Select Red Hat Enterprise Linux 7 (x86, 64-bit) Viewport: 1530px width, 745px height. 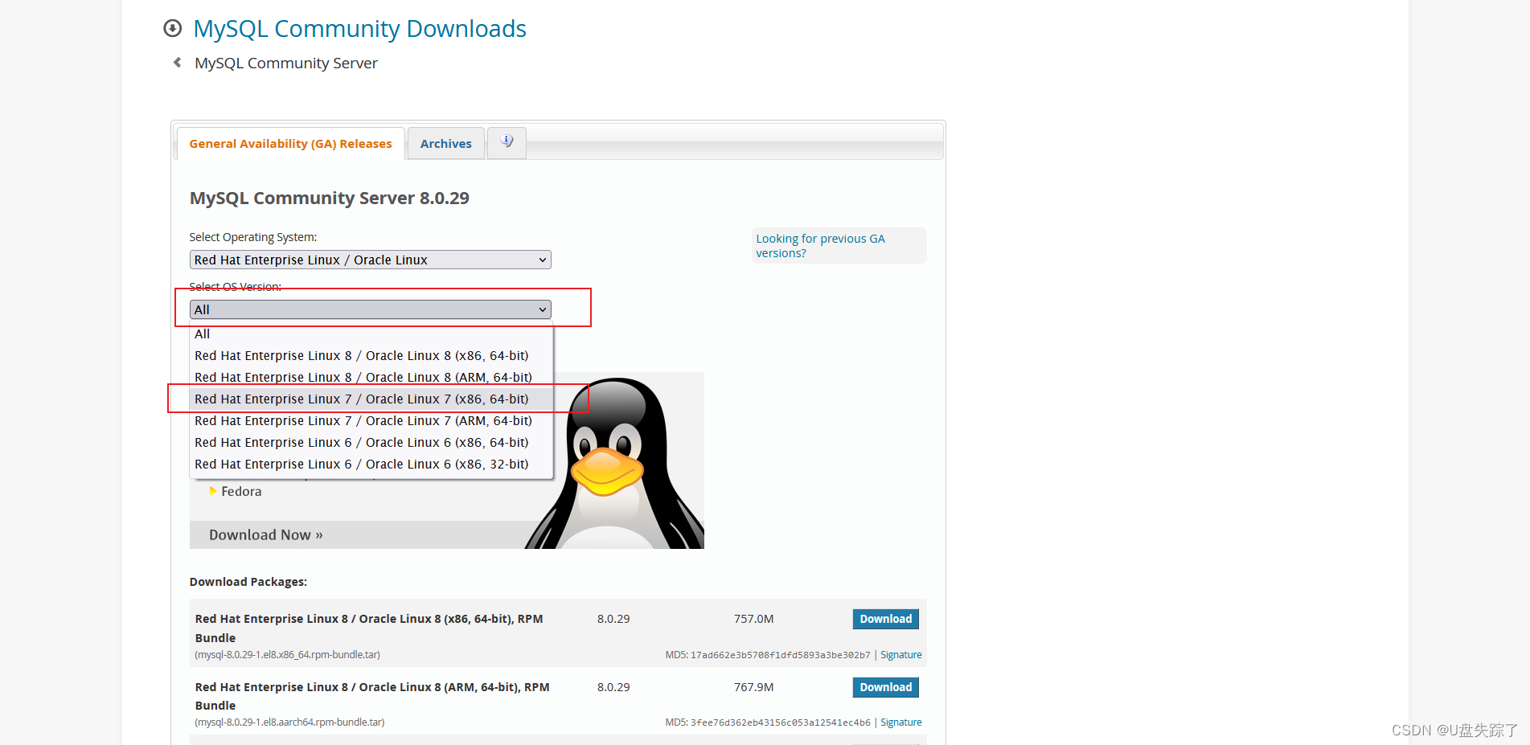(x=362, y=399)
